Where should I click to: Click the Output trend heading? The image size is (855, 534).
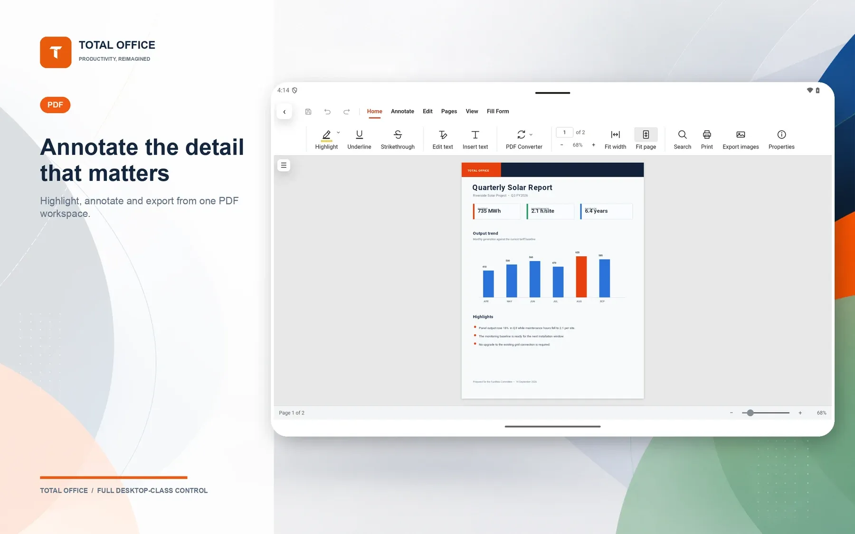[485, 234]
